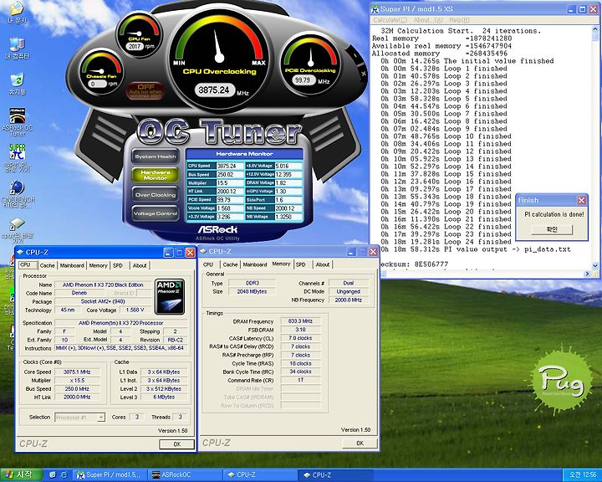The width and height of the screenshot is (602, 482).
Task: Open the cpu-z shortcut on desktop
Action: click(x=17, y=231)
